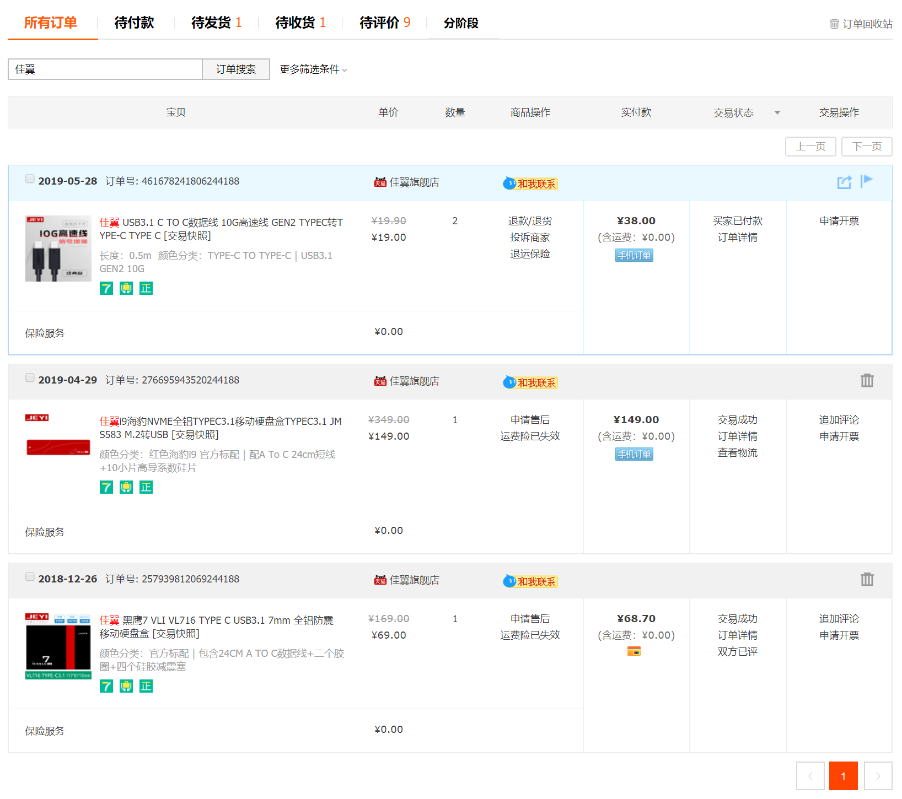Image resolution: width=902 pixels, height=799 pixels.
Task: Click 追加评论 on 2019-04-29 order
Action: click(839, 420)
